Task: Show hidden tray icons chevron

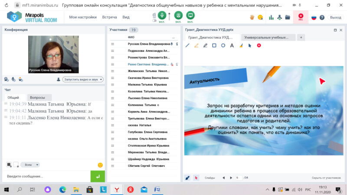Action: point(267,189)
